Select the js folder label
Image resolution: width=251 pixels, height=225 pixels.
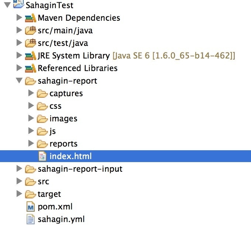(x=52, y=131)
